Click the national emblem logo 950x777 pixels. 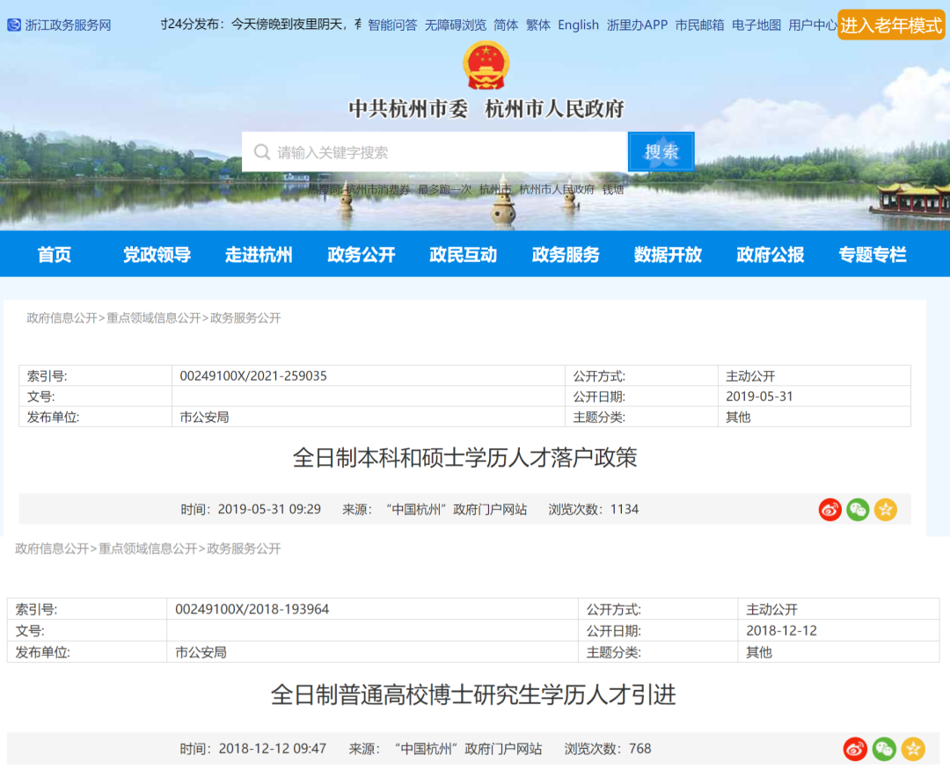coord(486,65)
